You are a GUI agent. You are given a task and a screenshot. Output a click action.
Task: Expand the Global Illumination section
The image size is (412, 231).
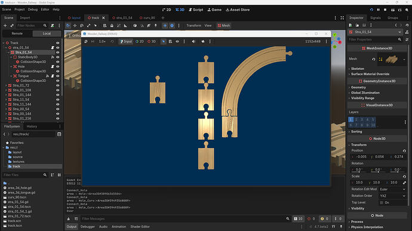pyautogui.click(x=365, y=93)
